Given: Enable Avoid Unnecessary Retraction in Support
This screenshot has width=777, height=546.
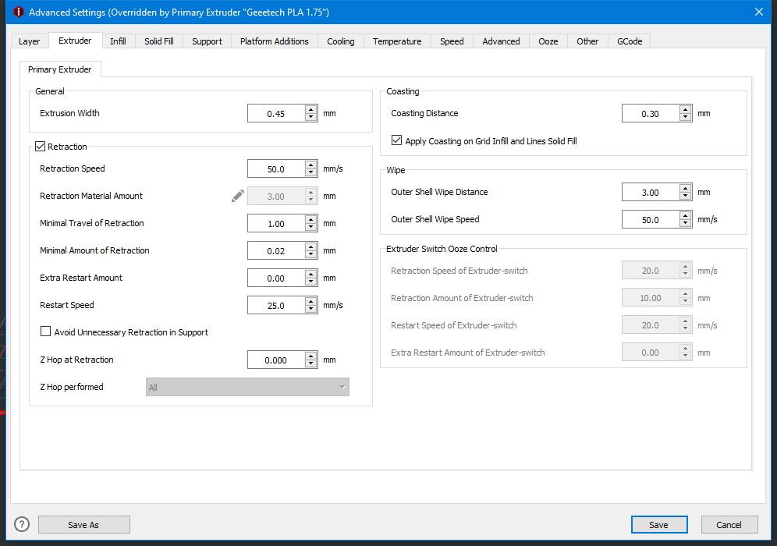Looking at the screenshot, I should (x=46, y=332).
